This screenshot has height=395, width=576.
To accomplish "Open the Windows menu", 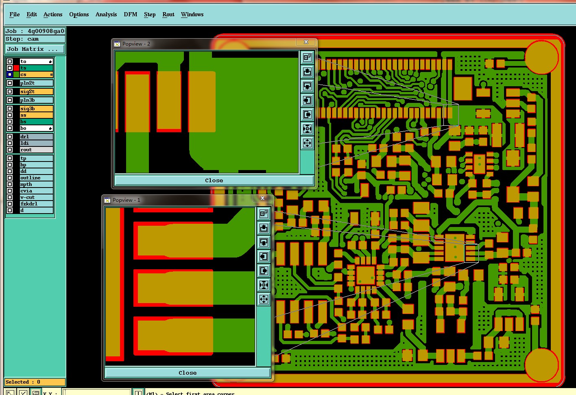I will (192, 14).
